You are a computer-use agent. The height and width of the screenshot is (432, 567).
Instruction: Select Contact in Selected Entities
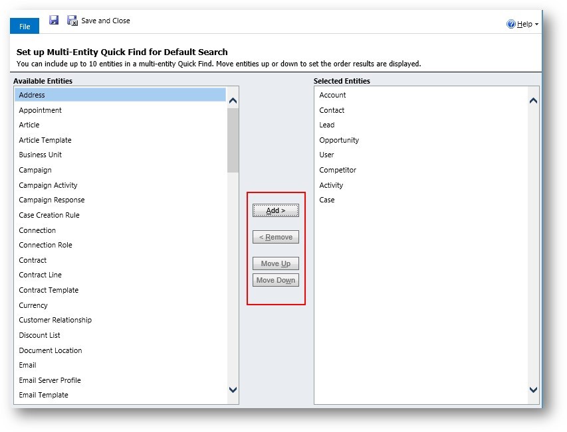point(421,110)
